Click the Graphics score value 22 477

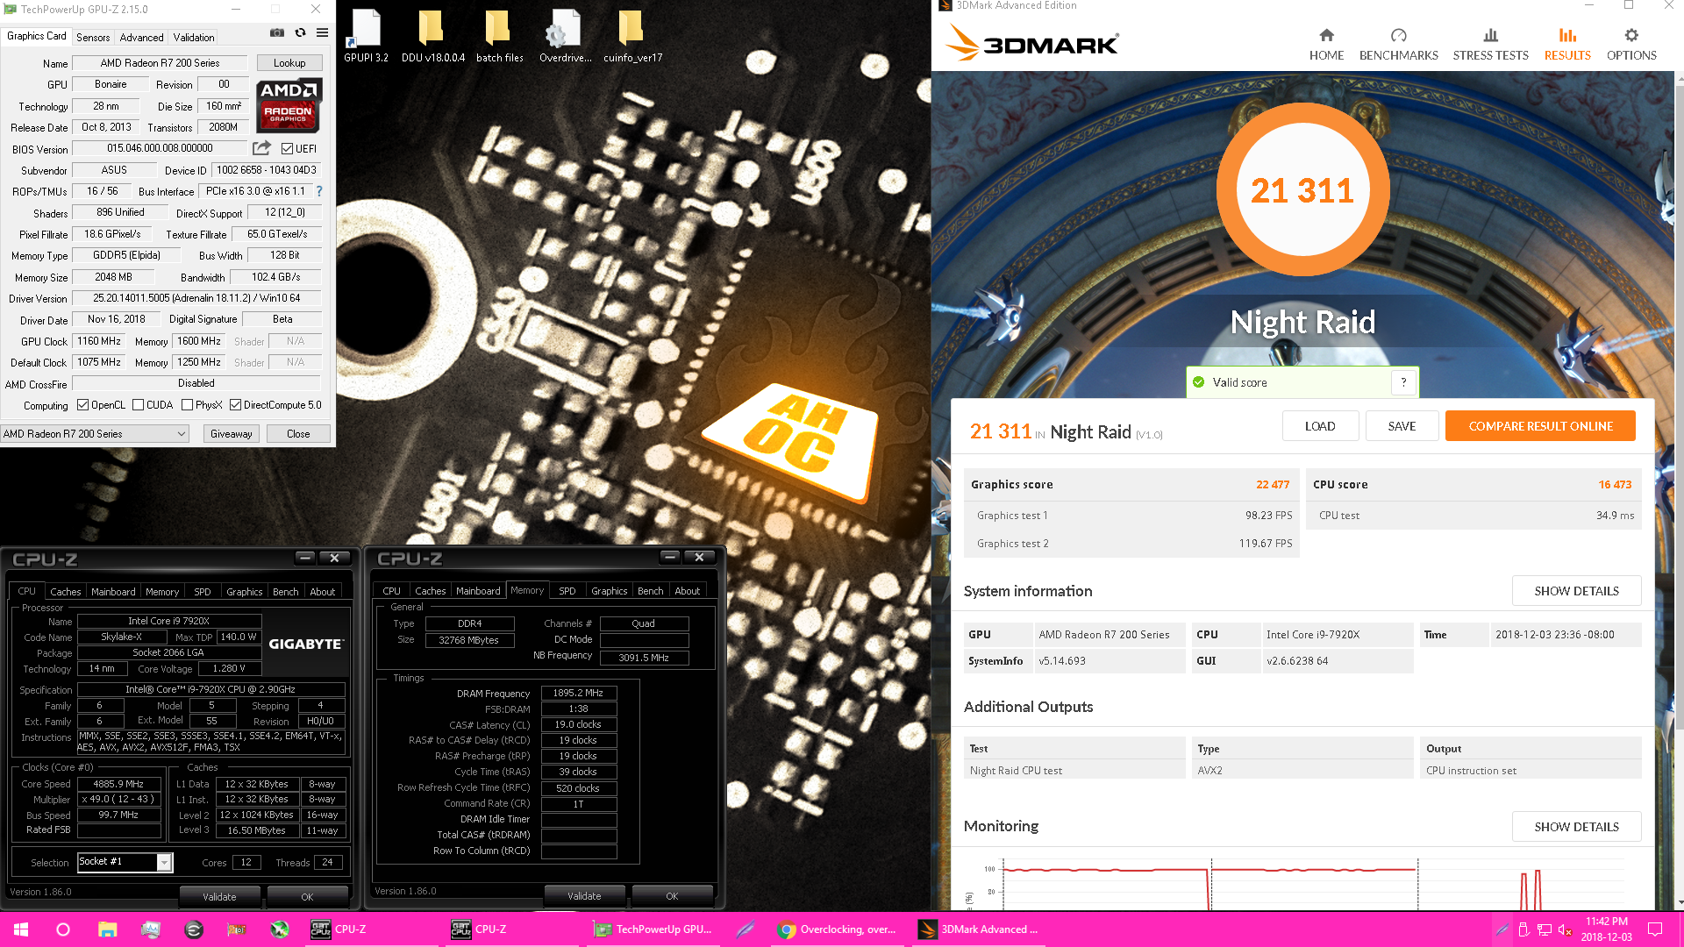(x=1273, y=484)
